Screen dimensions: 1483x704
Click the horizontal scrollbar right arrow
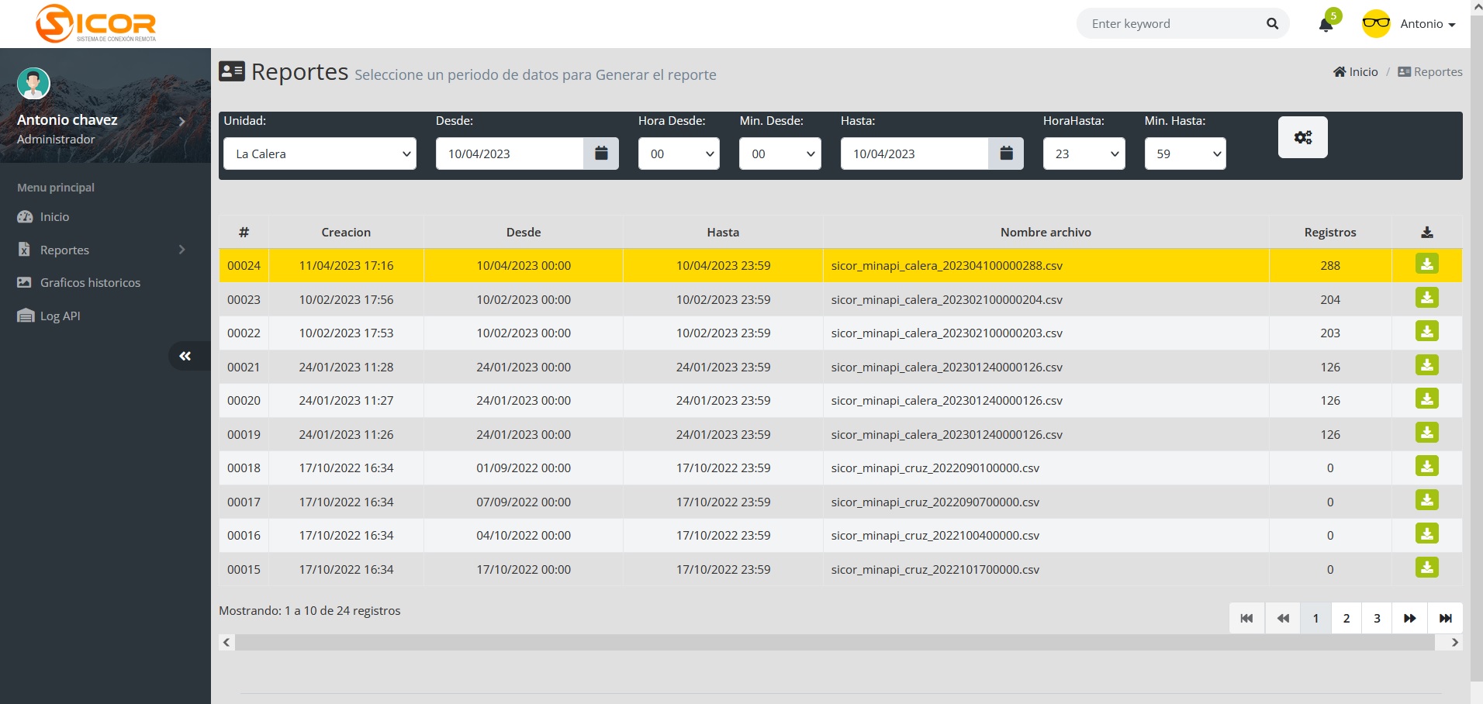click(1454, 642)
